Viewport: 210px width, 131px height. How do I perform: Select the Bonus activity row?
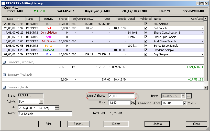coord(103,46)
